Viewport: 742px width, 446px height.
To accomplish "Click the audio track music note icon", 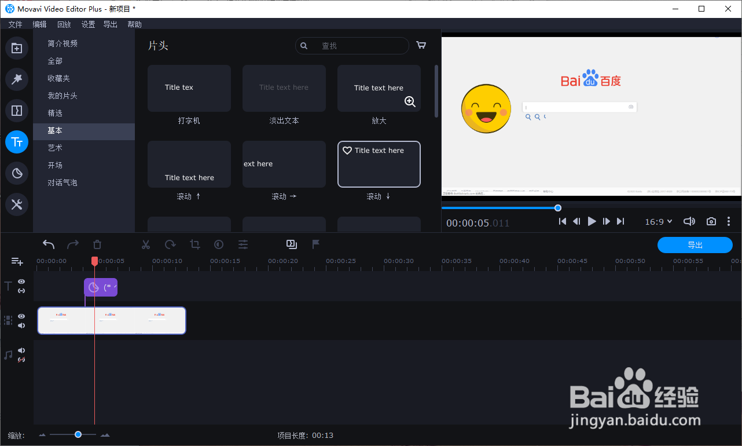I will coord(8,355).
